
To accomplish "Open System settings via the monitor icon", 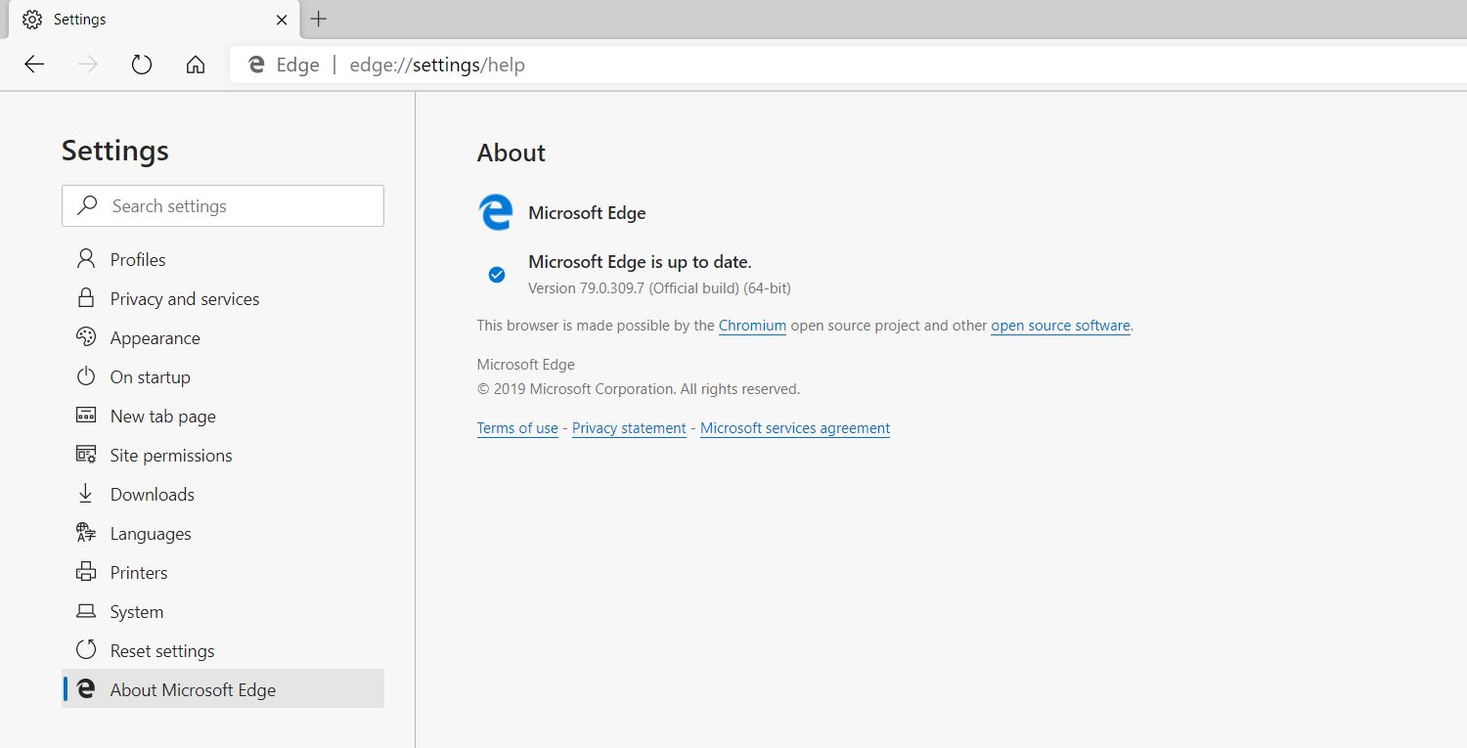I will (85, 611).
